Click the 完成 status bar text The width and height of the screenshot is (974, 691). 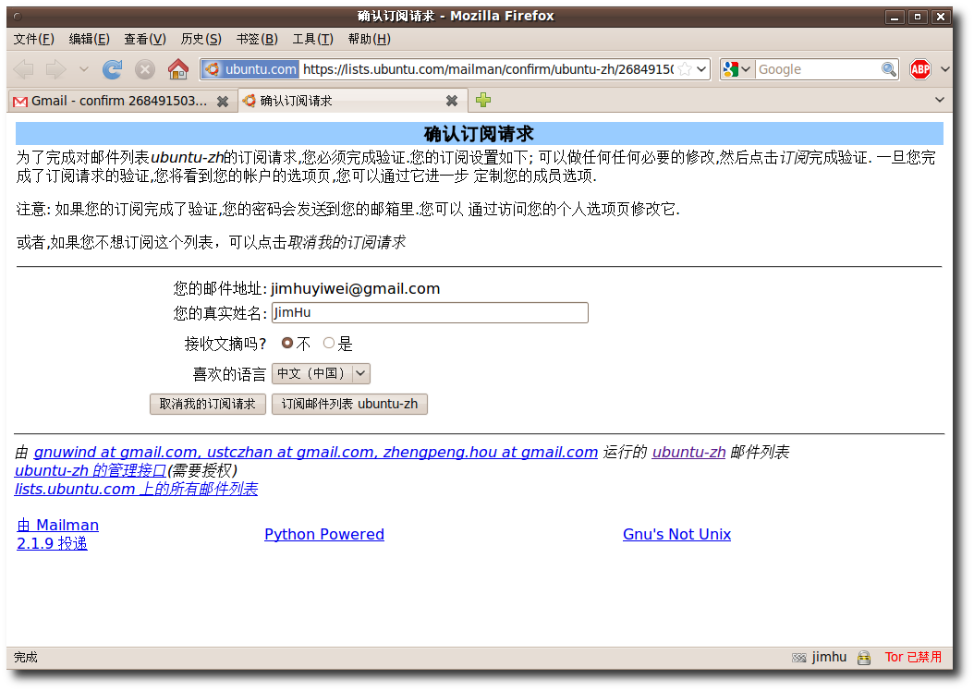click(x=26, y=657)
